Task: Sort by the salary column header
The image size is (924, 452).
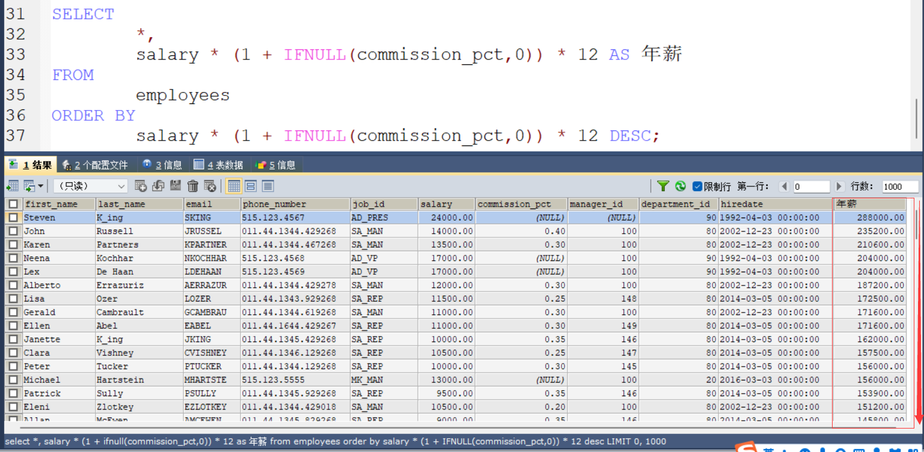Action: pos(446,204)
